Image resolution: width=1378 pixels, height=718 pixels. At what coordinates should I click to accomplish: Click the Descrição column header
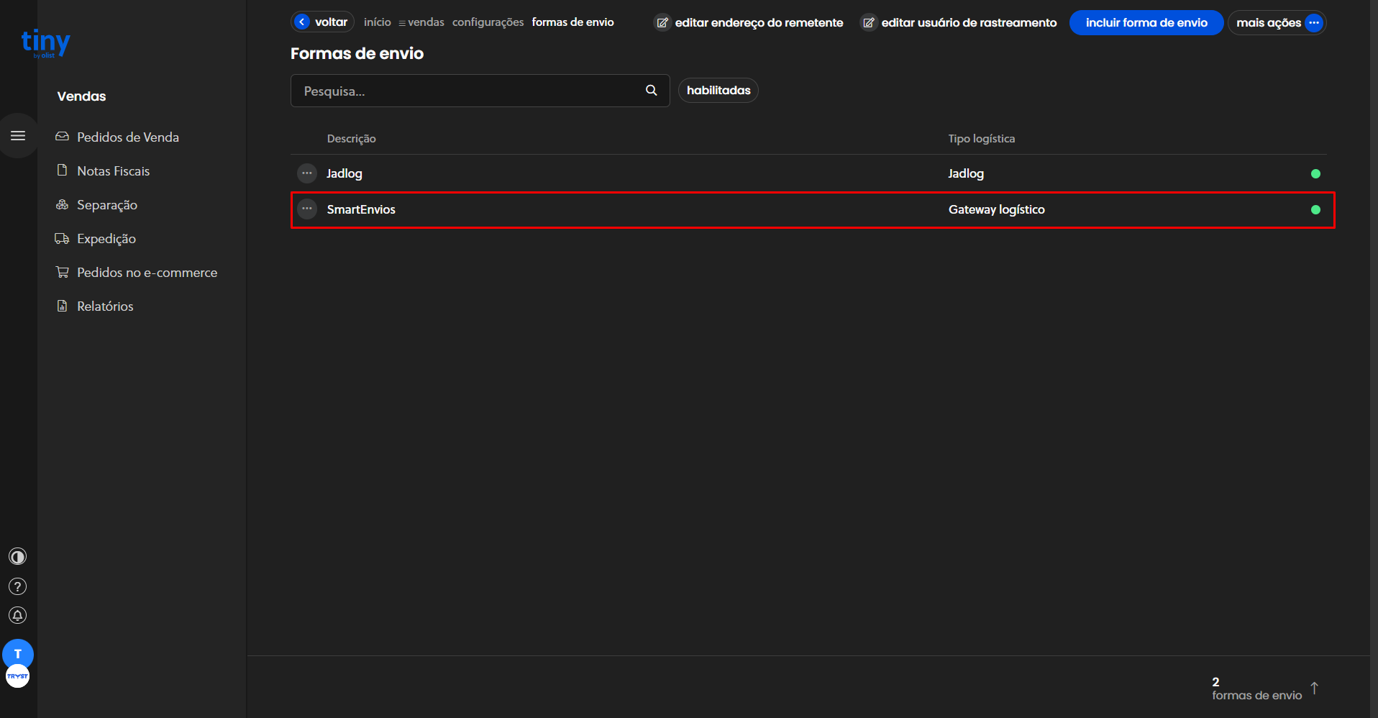click(x=352, y=139)
